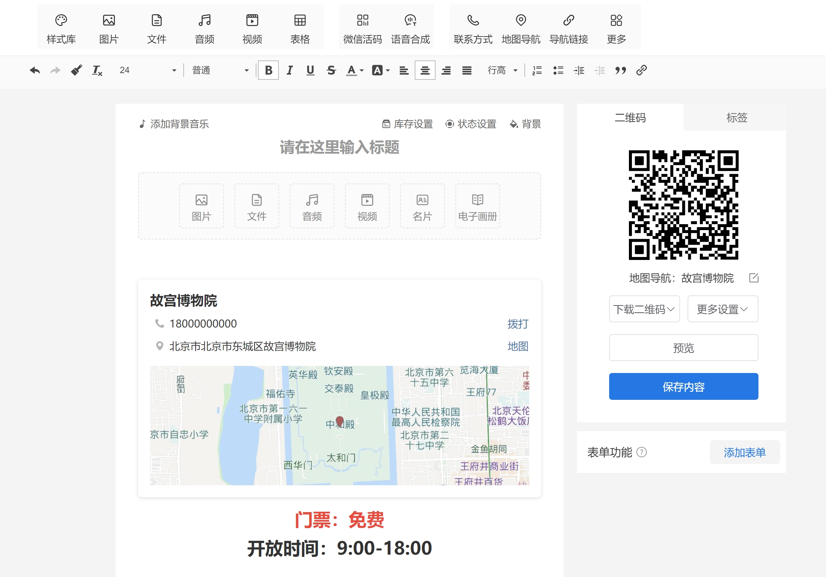This screenshot has width=826, height=577.
Task: Justify text alignment
Action: [x=467, y=70]
